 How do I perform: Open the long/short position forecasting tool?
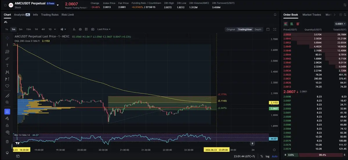pos(7,79)
